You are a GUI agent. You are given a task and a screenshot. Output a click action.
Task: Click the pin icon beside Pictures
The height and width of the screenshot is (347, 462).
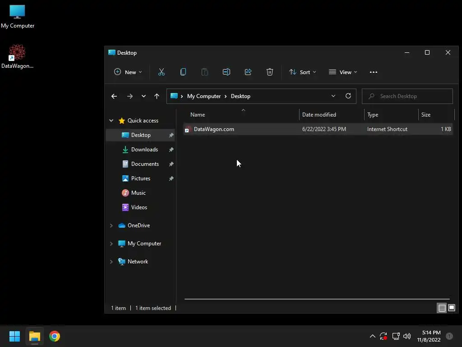tap(171, 178)
